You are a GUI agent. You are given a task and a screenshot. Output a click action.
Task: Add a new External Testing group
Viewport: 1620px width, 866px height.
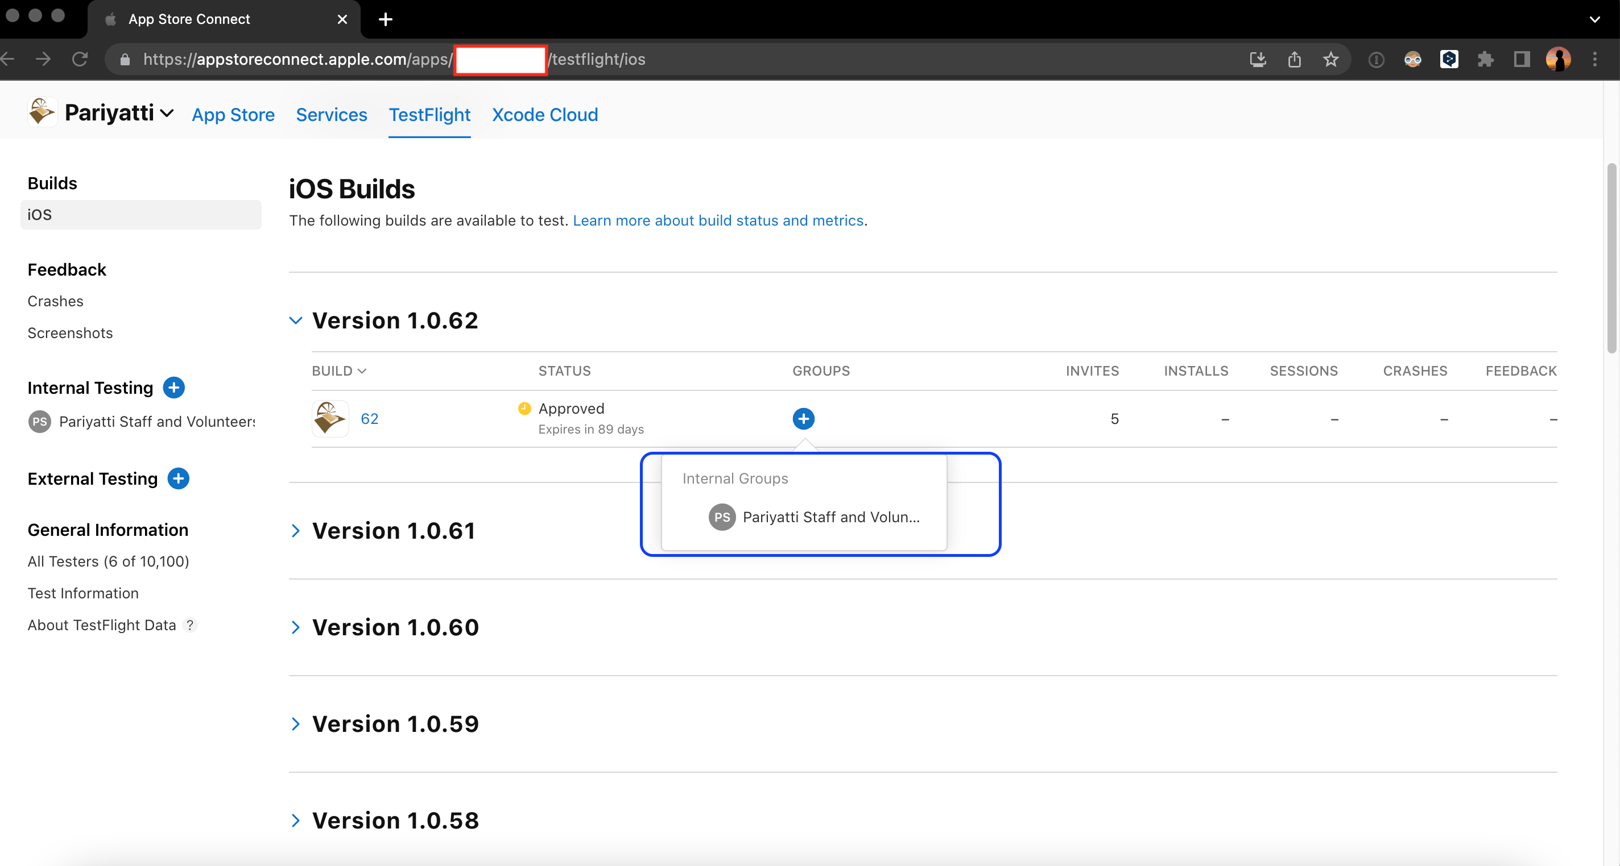click(x=179, y=479)
